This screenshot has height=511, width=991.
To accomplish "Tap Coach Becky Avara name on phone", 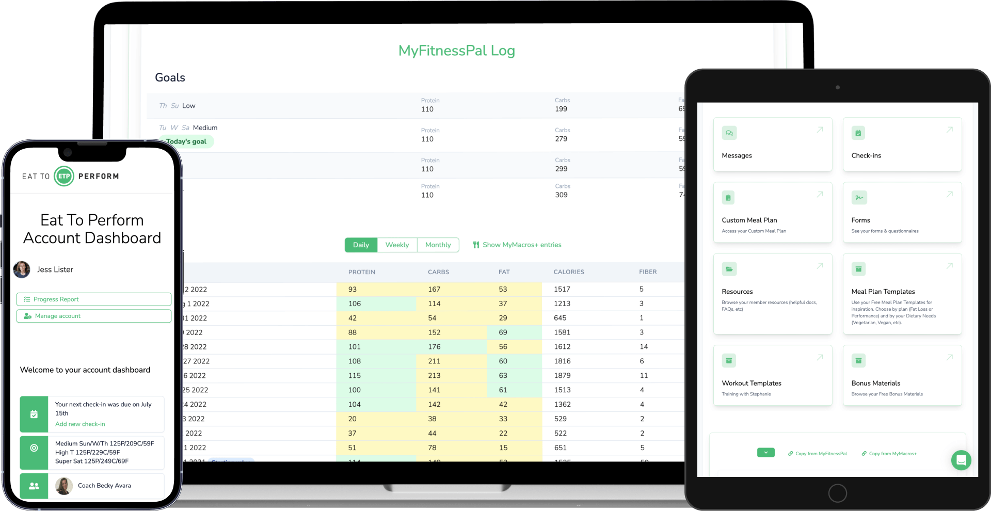I will coord(104,486).
